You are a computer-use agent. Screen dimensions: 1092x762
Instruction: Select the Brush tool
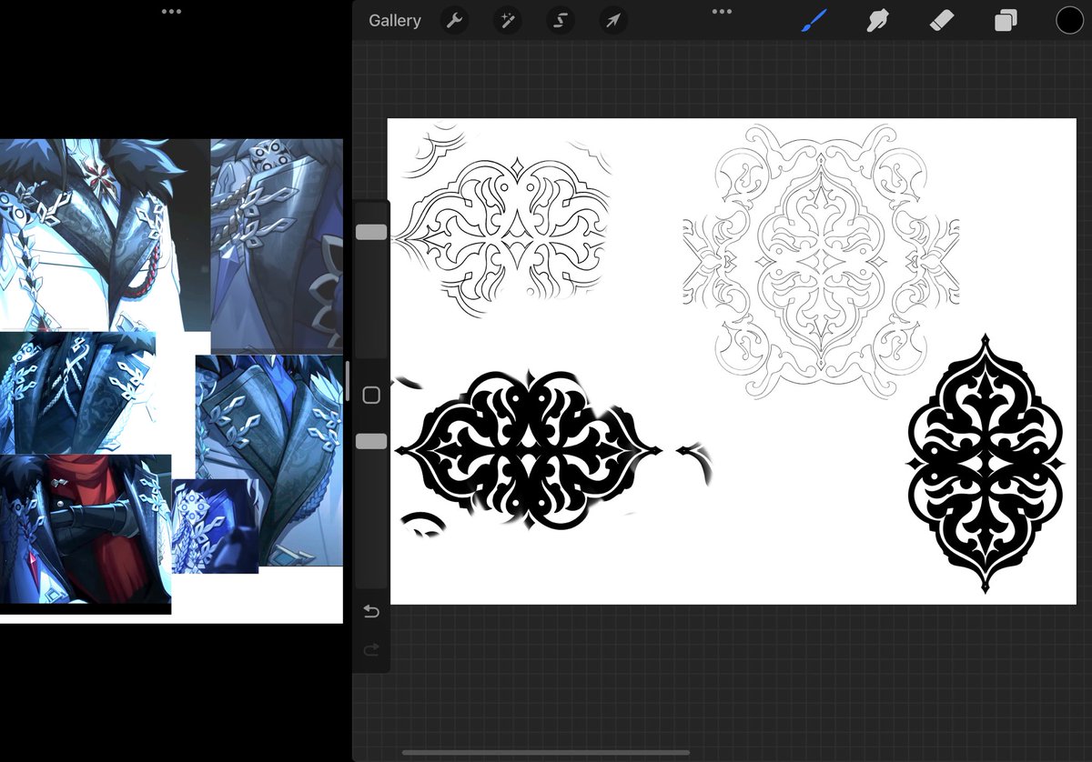point(814,20)
